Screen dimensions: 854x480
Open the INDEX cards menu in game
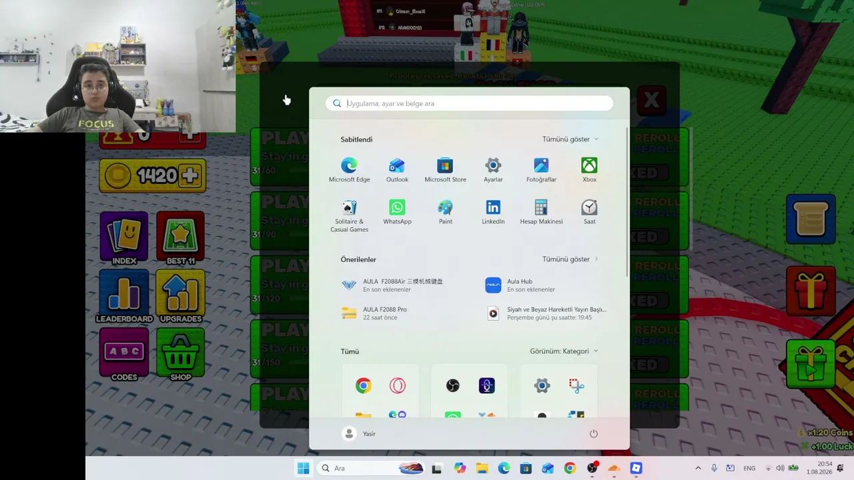coord(124,239)
